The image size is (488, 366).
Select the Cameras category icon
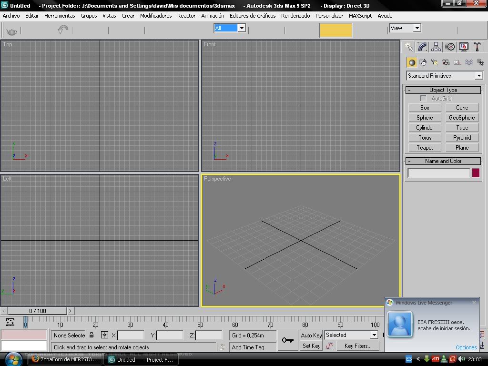[x=446, y=62]
